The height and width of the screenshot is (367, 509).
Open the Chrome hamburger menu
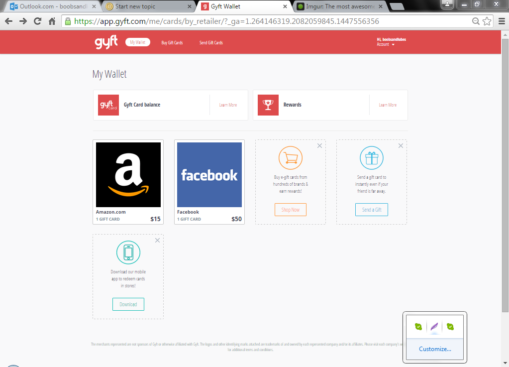click(x=502, y=21)
